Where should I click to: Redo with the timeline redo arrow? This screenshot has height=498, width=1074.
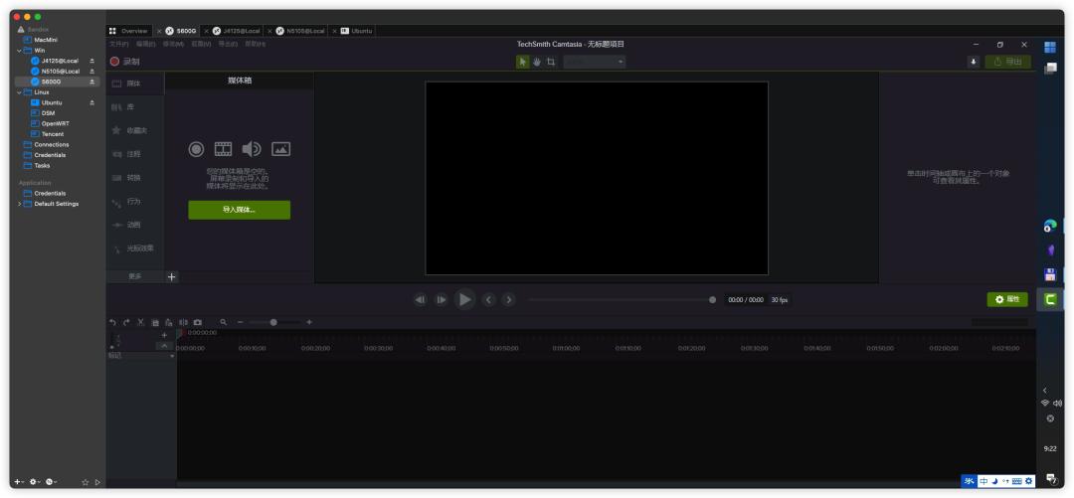click(x=126, y=322)
